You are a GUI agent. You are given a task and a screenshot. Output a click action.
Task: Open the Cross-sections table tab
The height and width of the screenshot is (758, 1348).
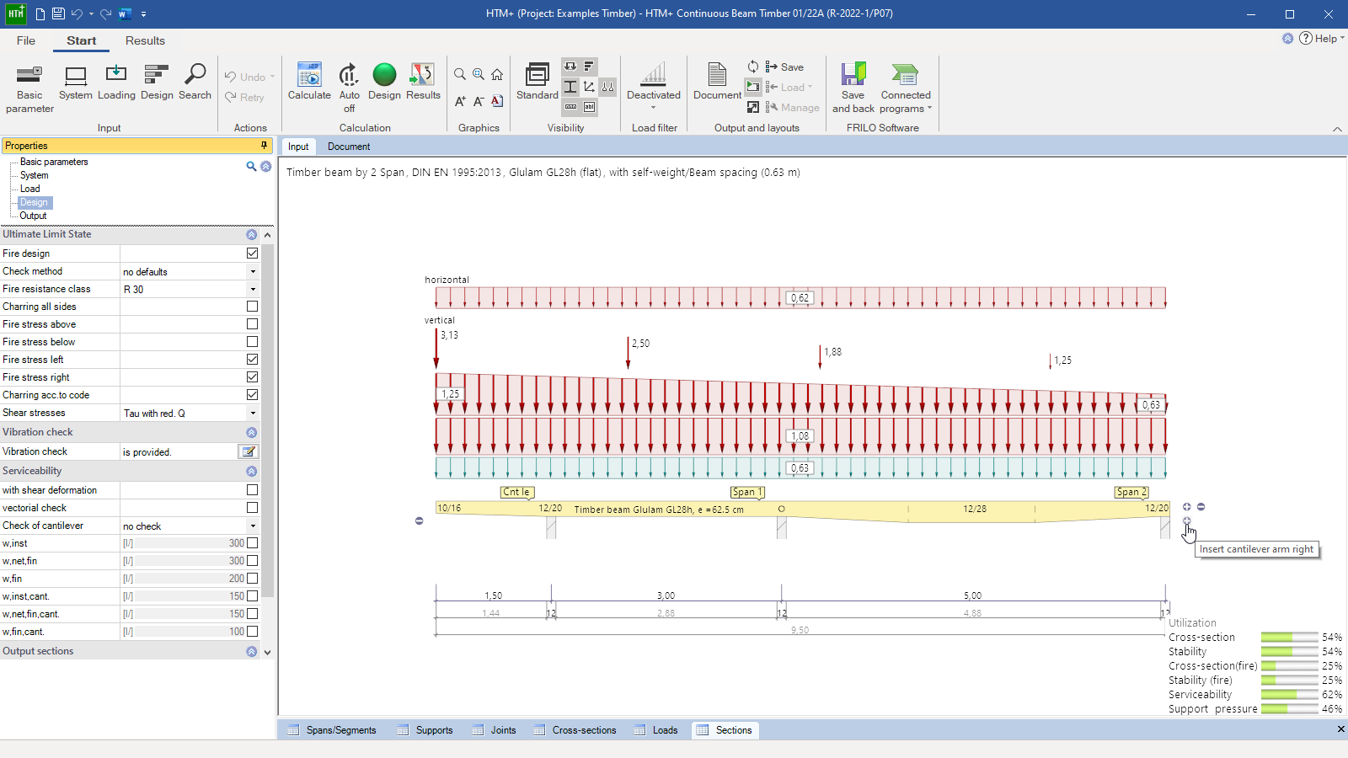click(x=575, y=730)
